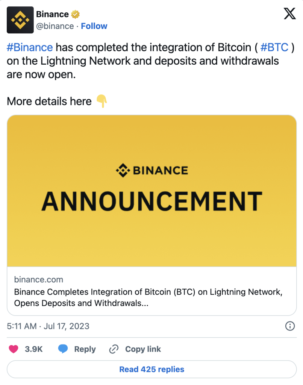Click the gold verified badge
This screenshot has width=303, height=385.
[x=76, y=15]
